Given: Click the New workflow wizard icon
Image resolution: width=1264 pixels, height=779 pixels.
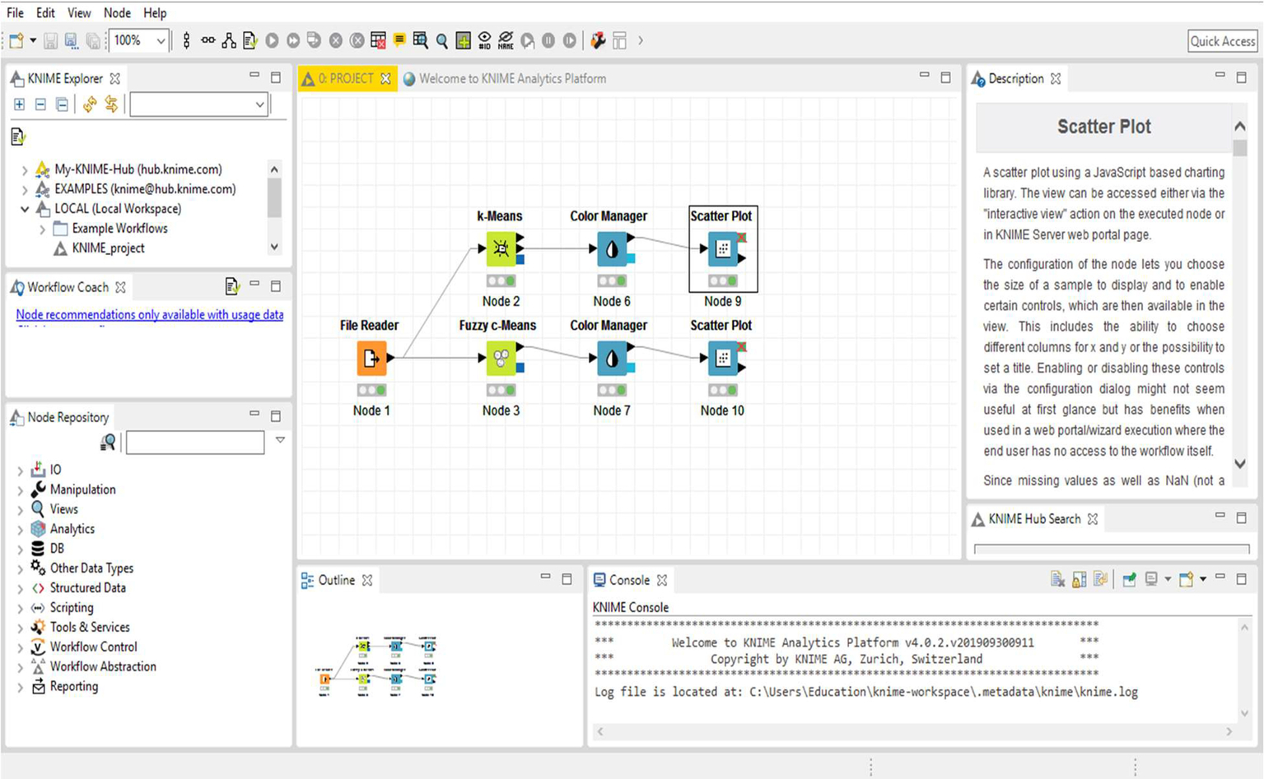Looking at the screenshot, I should click(16, 40).
